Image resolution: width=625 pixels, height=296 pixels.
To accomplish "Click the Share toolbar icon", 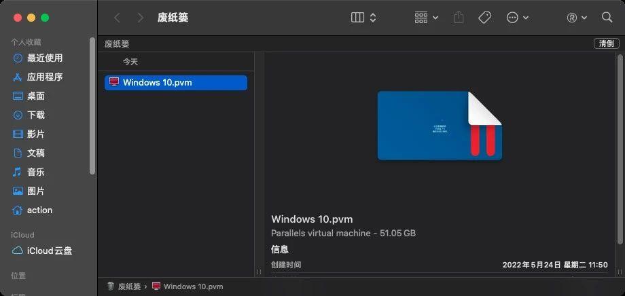I will (459, 18).
